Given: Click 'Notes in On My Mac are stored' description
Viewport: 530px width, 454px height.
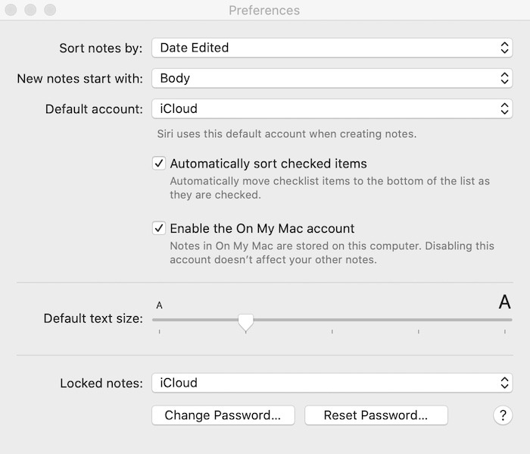Looking at the screenshot, I should click(x=332, y=252).
